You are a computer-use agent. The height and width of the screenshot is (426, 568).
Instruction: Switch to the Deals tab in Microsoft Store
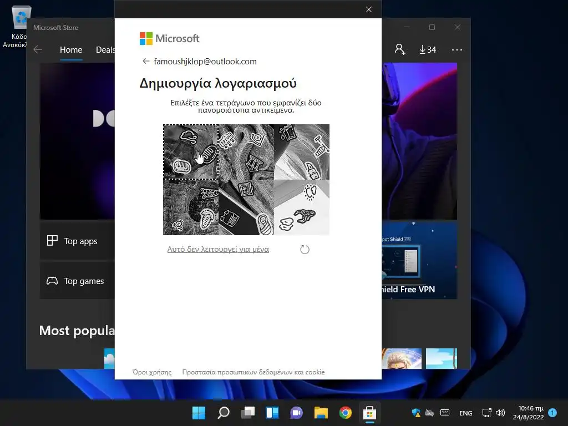pos(105,49)
